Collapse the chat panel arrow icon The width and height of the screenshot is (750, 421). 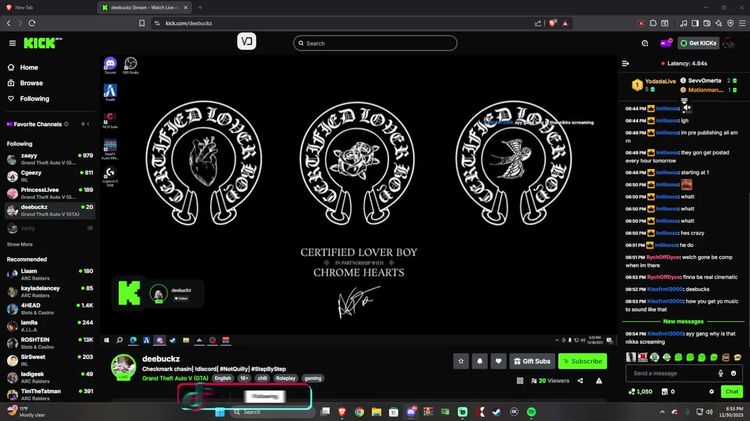(625, 63)
